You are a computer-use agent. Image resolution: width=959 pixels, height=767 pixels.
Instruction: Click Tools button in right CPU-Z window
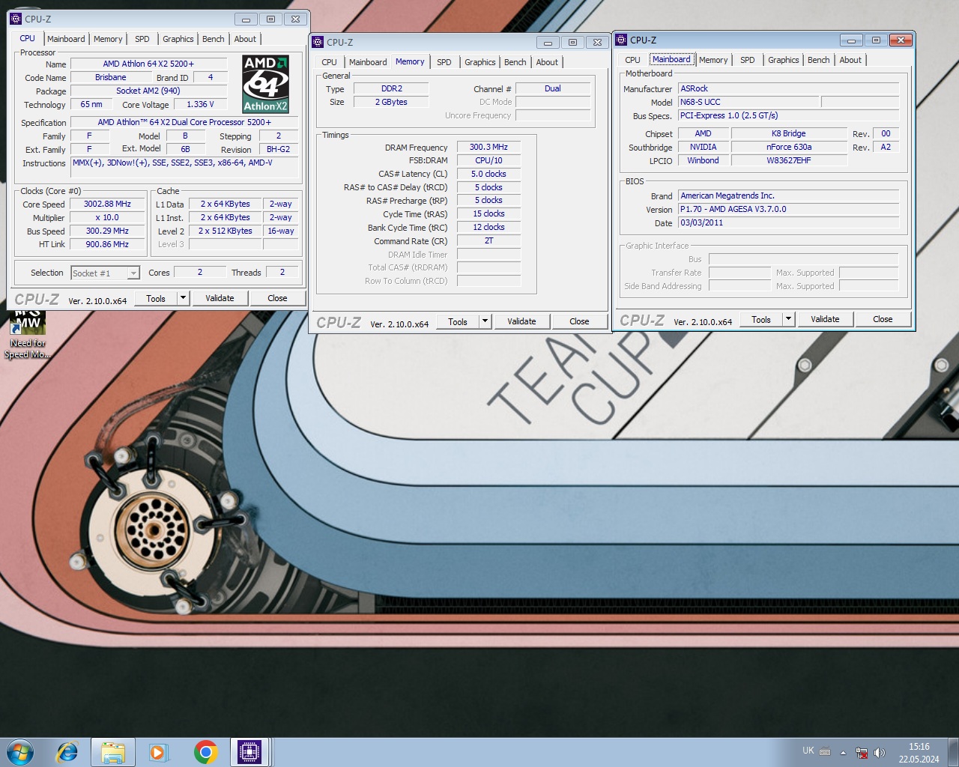(761, 319)
